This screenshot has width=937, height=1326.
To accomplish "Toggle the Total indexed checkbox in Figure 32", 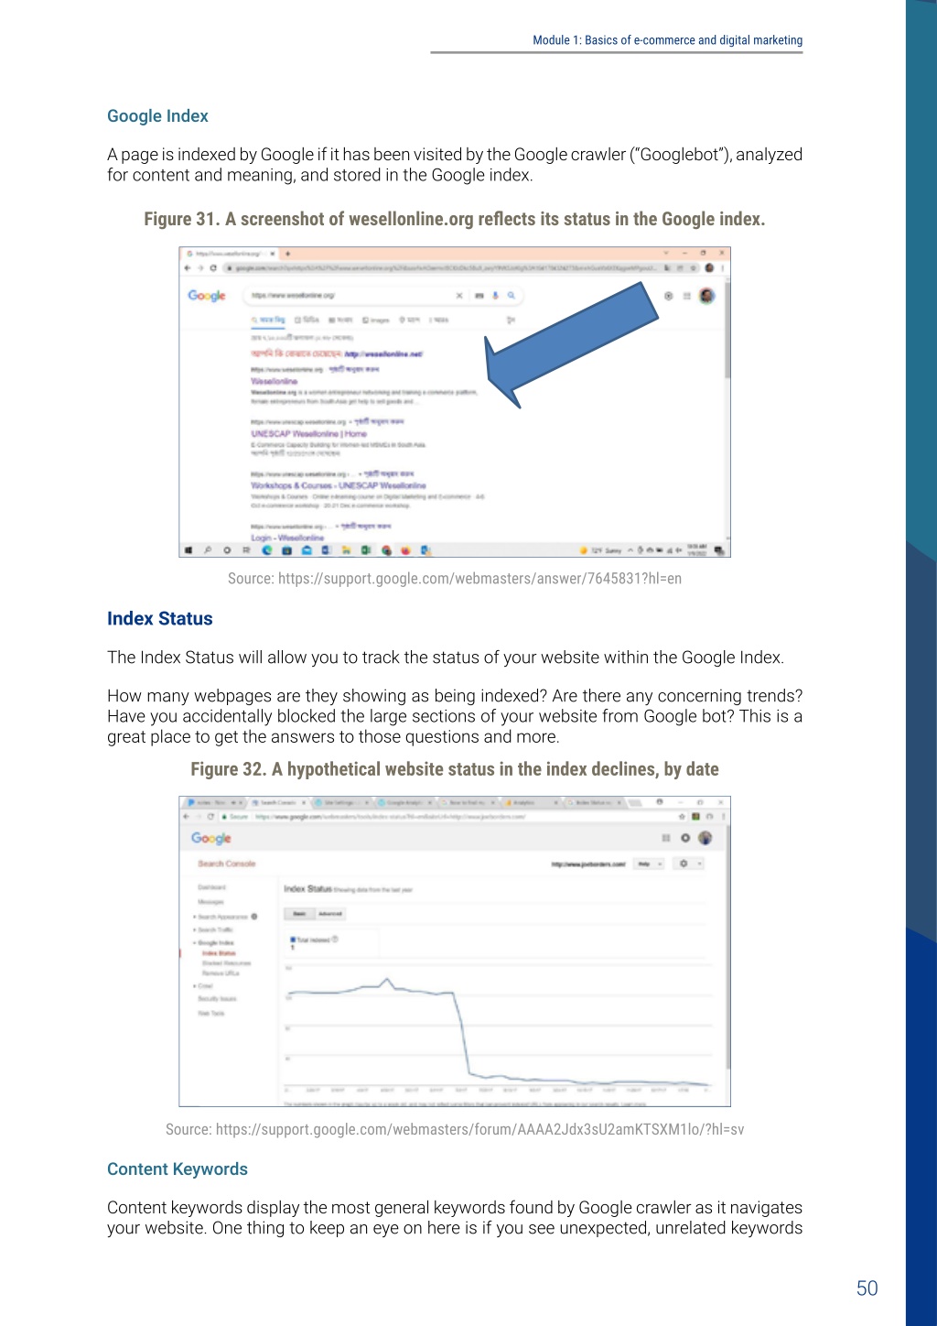I will (x=293, y=940).
